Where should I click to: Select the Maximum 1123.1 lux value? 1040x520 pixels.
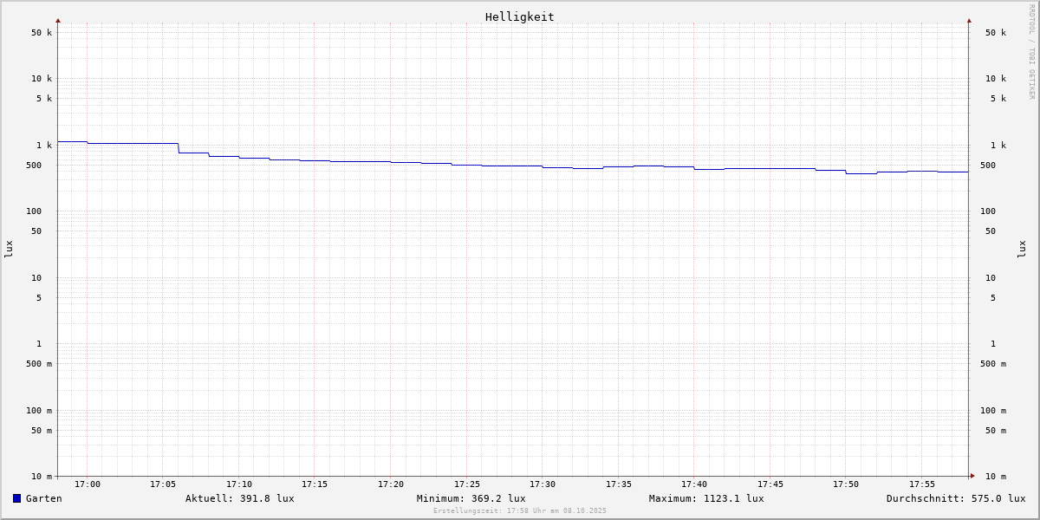pyautogui.click(x=706, y=498)
